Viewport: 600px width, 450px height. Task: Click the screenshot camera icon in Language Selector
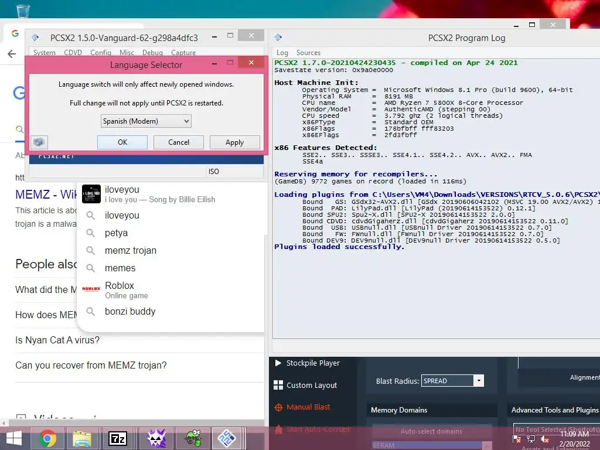tap(39, 142)
